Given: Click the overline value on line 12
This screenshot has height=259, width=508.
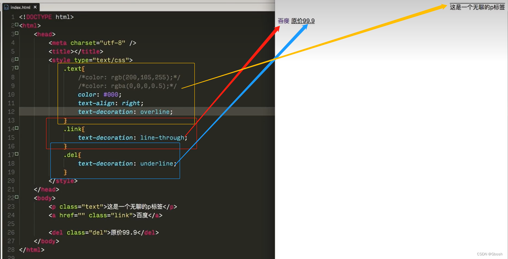Looking at the screenshot, I should point(155,112).
